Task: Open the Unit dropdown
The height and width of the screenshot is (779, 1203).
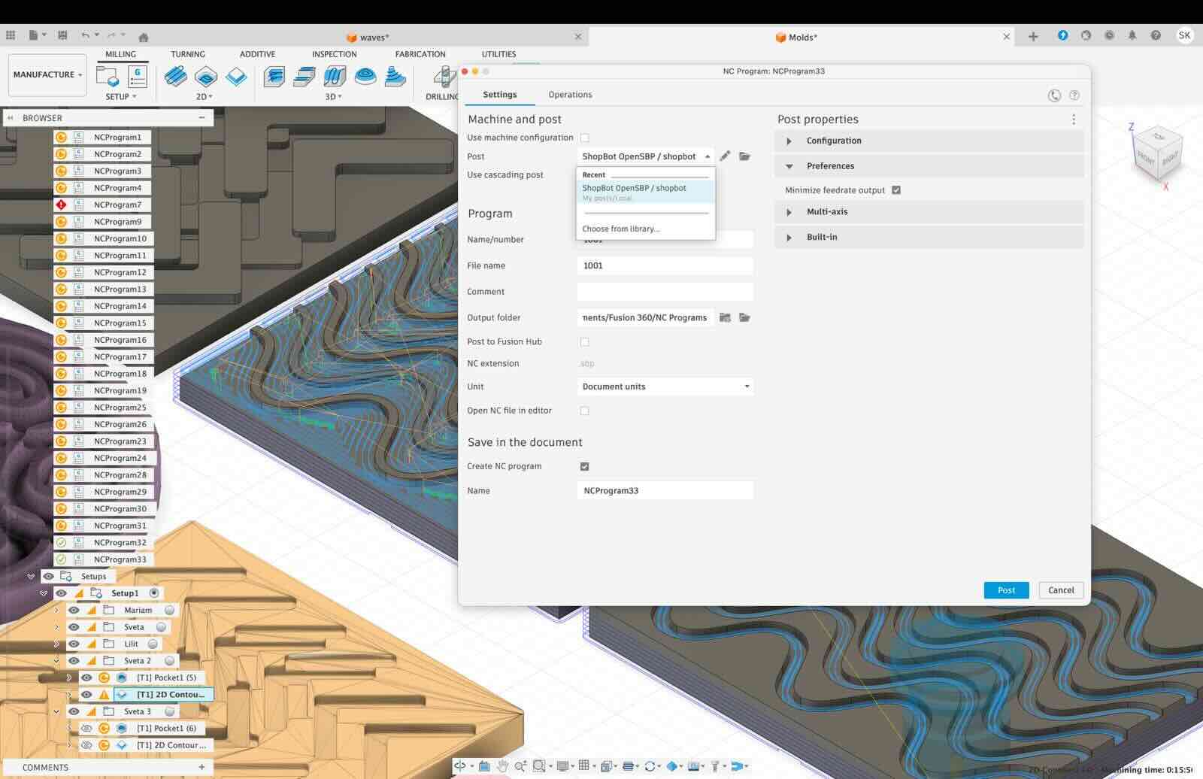Action: pos(665,386)
